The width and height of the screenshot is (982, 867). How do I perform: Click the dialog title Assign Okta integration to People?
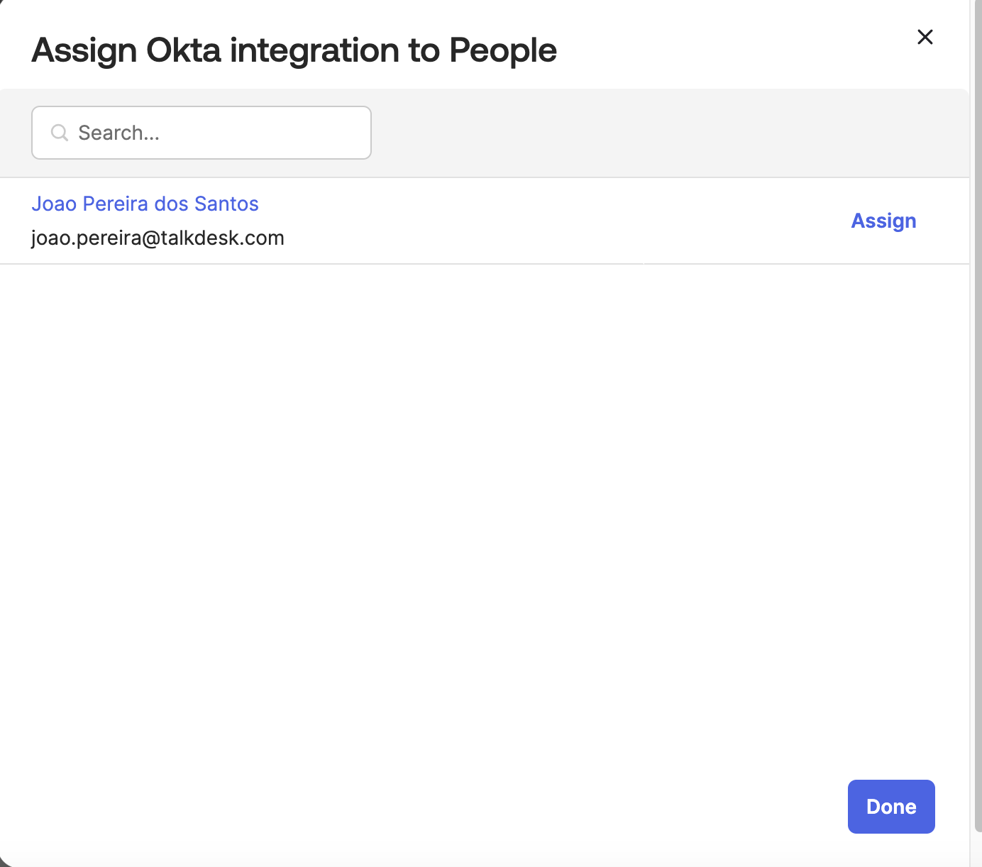294,50
